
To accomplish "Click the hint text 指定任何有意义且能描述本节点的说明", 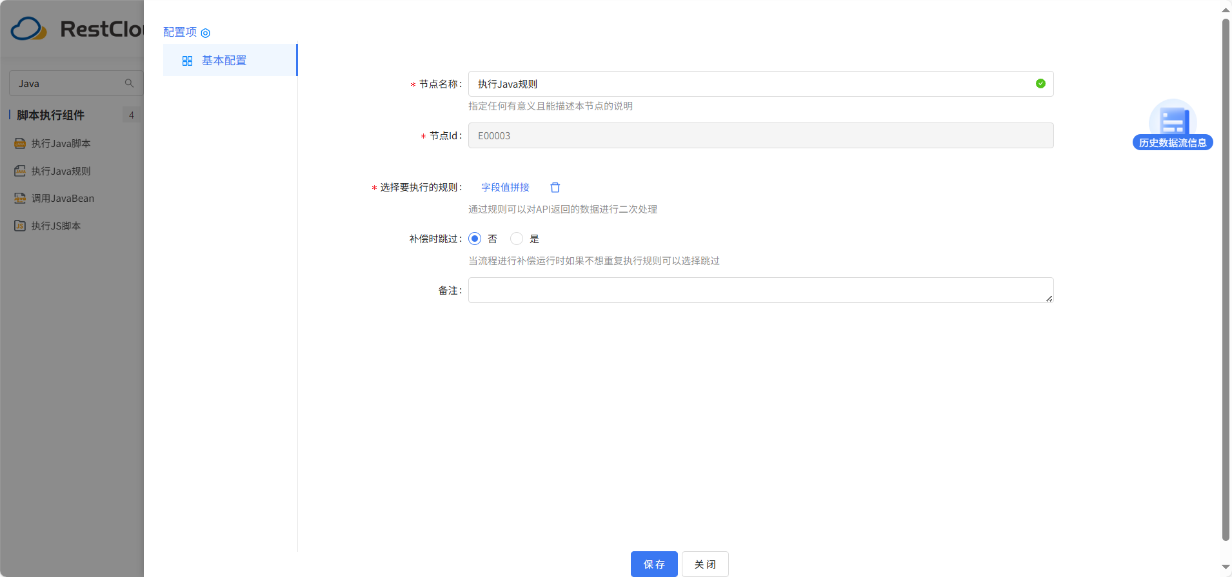I will click(550, 106).
